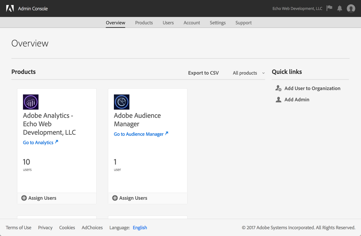Click Echo Web Development, LLC organization name
The image size is (361, 236).
297,8
